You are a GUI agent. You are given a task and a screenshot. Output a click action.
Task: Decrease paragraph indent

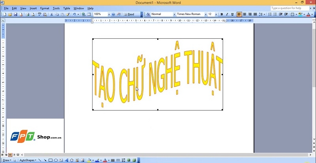(x=280, y=14)
